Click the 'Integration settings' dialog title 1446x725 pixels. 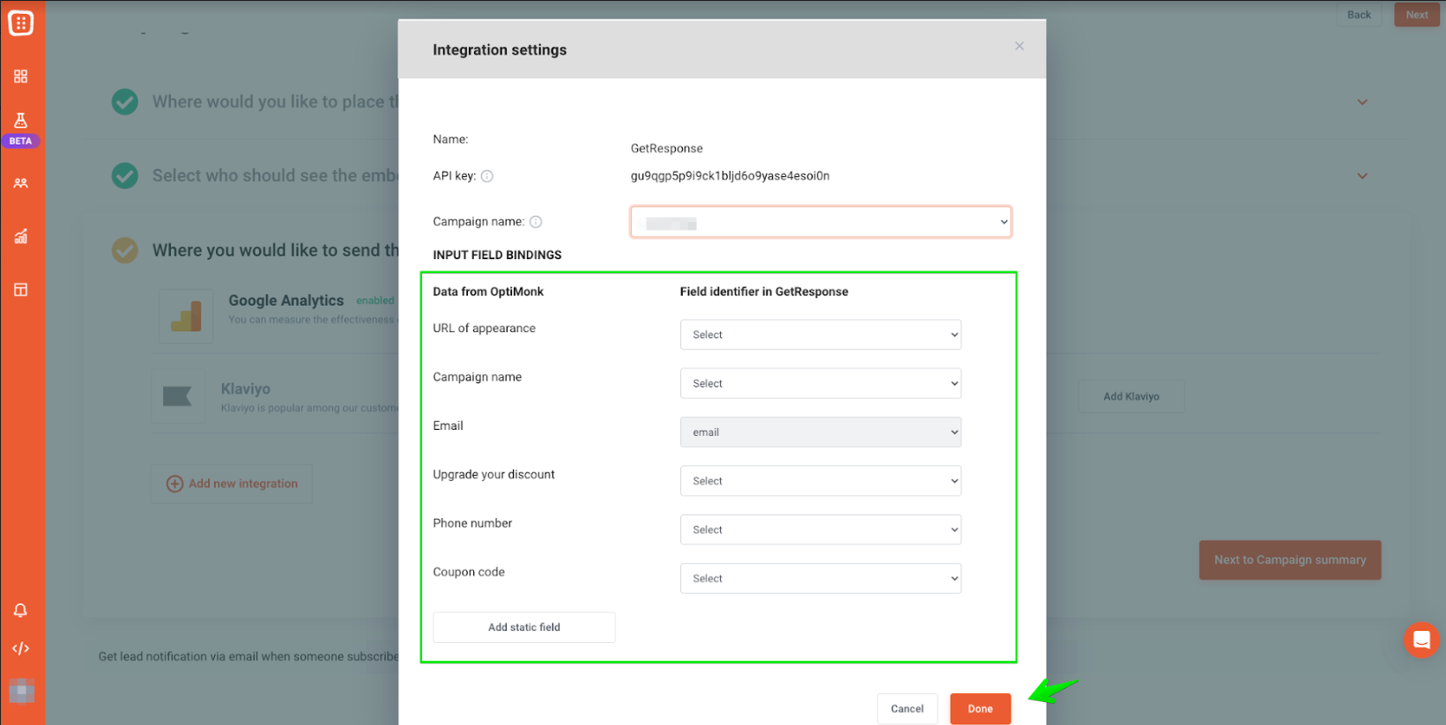tap(500, 50)
